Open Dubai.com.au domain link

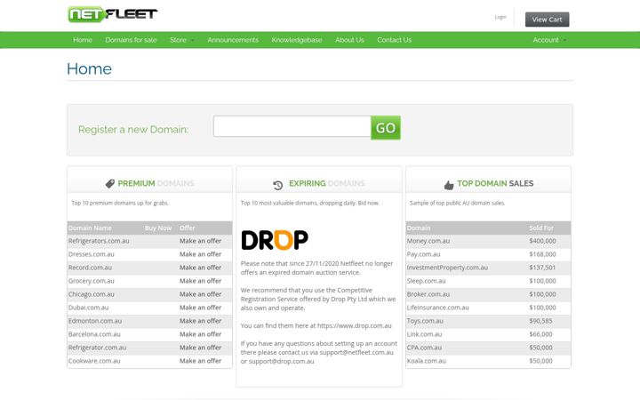[89, 308]
